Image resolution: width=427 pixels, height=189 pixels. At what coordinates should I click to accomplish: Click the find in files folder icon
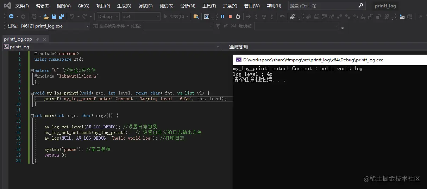(196, 17)
